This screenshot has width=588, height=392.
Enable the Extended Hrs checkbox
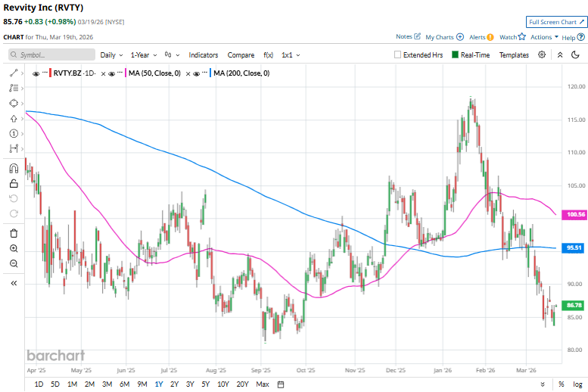[397, 54]
